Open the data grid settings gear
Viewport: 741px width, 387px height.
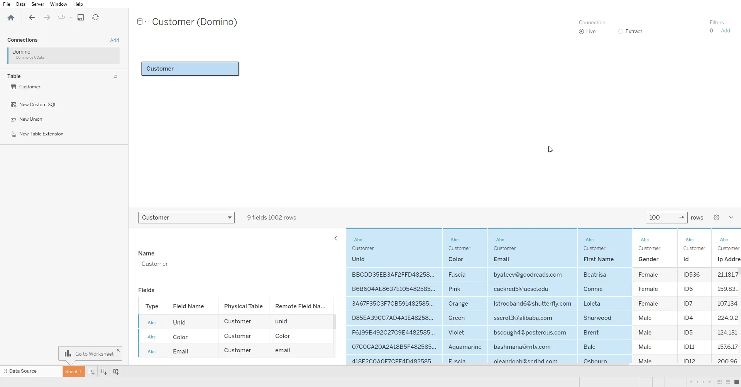[716, 218]
